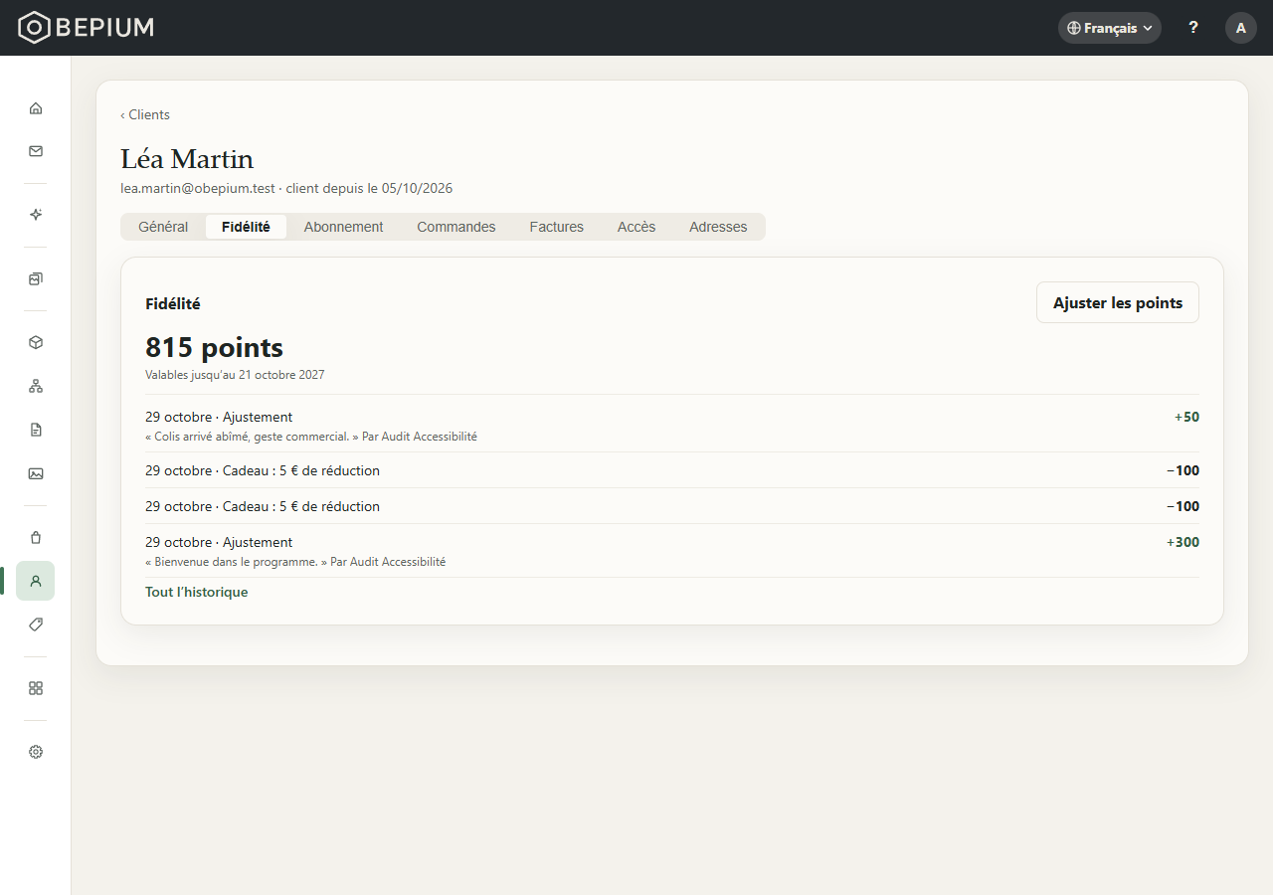Click "Valables jusqu'au 21 octobre 2027" text
Image resolution: width=1273 pixels, height=895 pixels.
[x=235, y=375]
